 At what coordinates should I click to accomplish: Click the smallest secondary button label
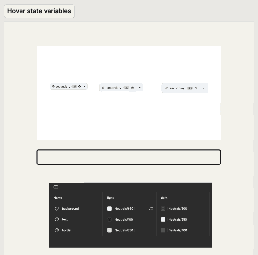pos(63,87)
